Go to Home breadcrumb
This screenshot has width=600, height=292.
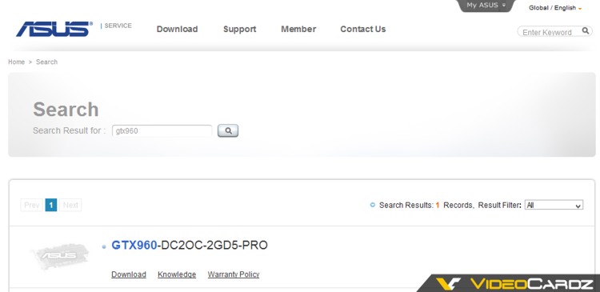click(x=17, y=62)
